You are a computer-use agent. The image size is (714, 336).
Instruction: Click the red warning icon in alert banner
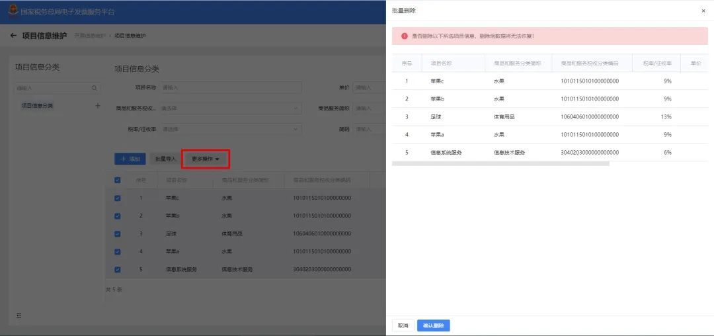point(405,36)
